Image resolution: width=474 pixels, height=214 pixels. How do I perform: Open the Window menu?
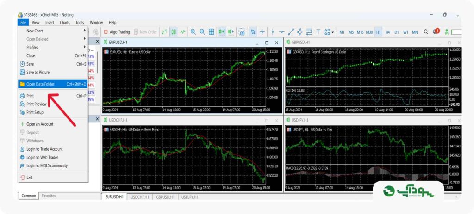(96, 22)
